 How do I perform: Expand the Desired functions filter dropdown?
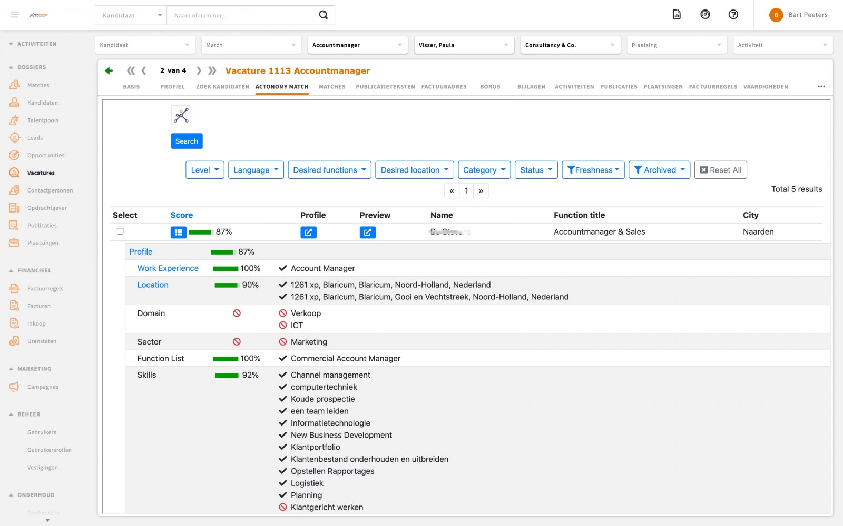tap(329, 170)
